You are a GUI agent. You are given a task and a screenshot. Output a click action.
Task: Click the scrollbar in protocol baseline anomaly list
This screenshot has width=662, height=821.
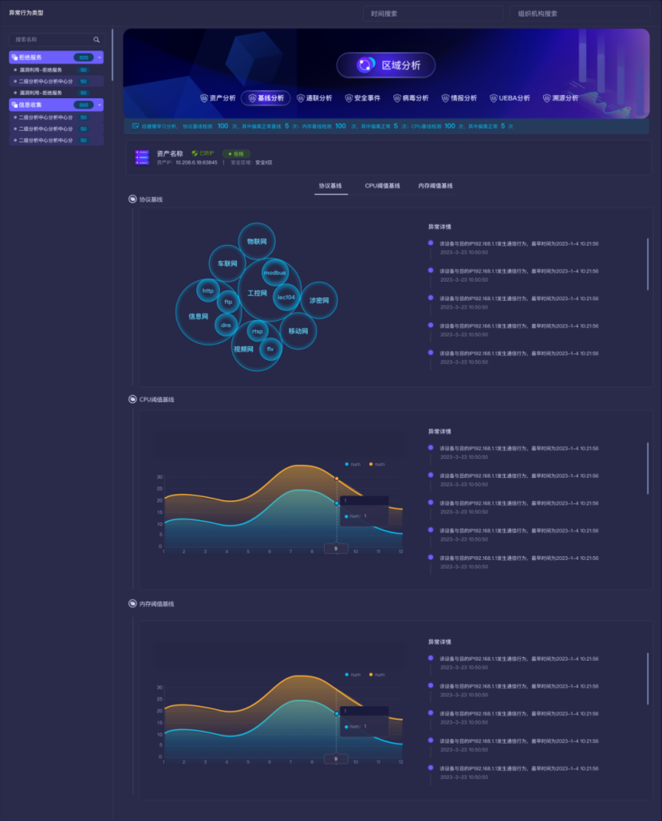point(648,263)
